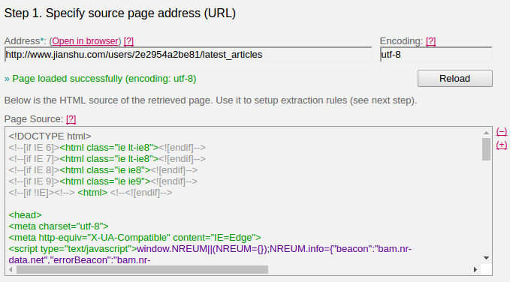Shrink page source box with (–) link

point(502,131)
